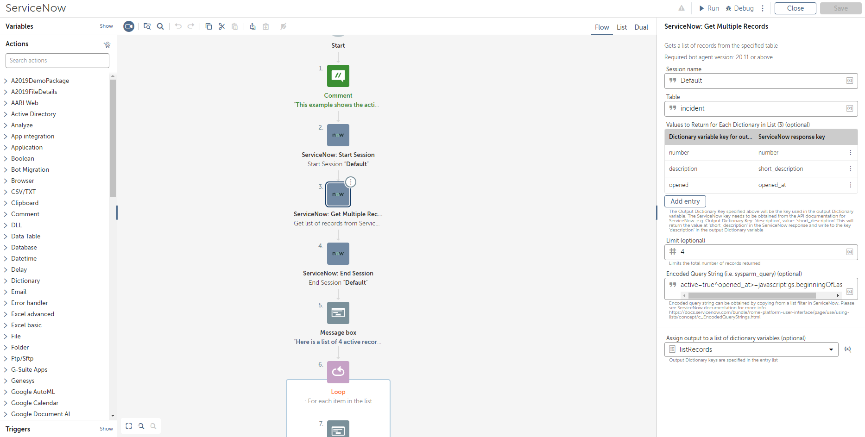Click into the Session name field

(x=761, y=81)
